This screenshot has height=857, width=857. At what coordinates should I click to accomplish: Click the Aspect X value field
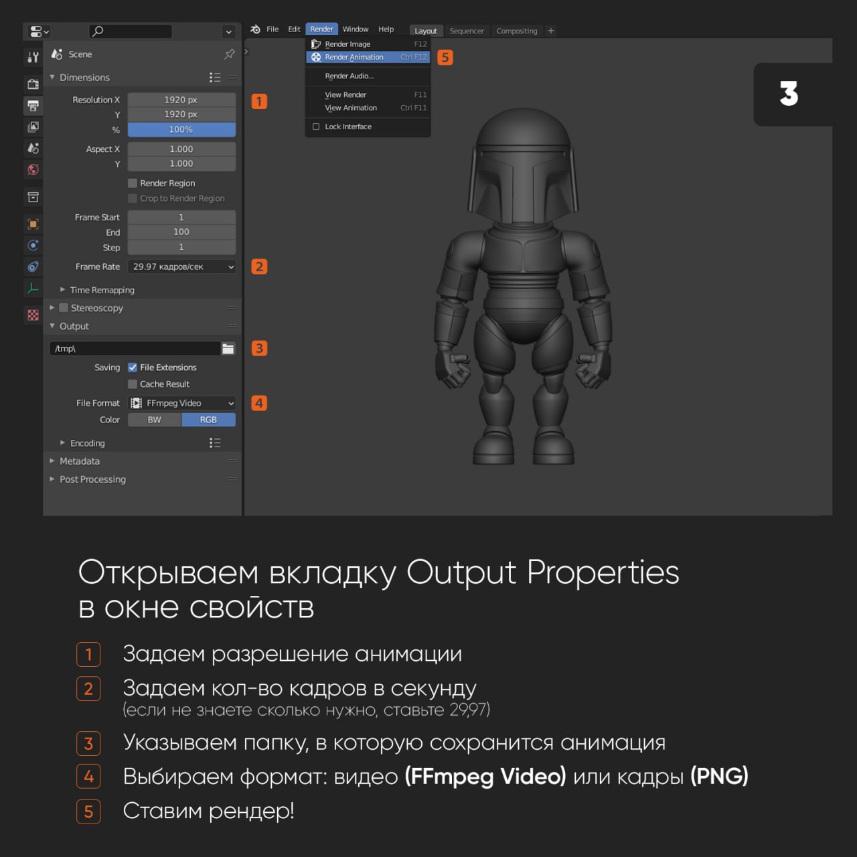[181, 149]
